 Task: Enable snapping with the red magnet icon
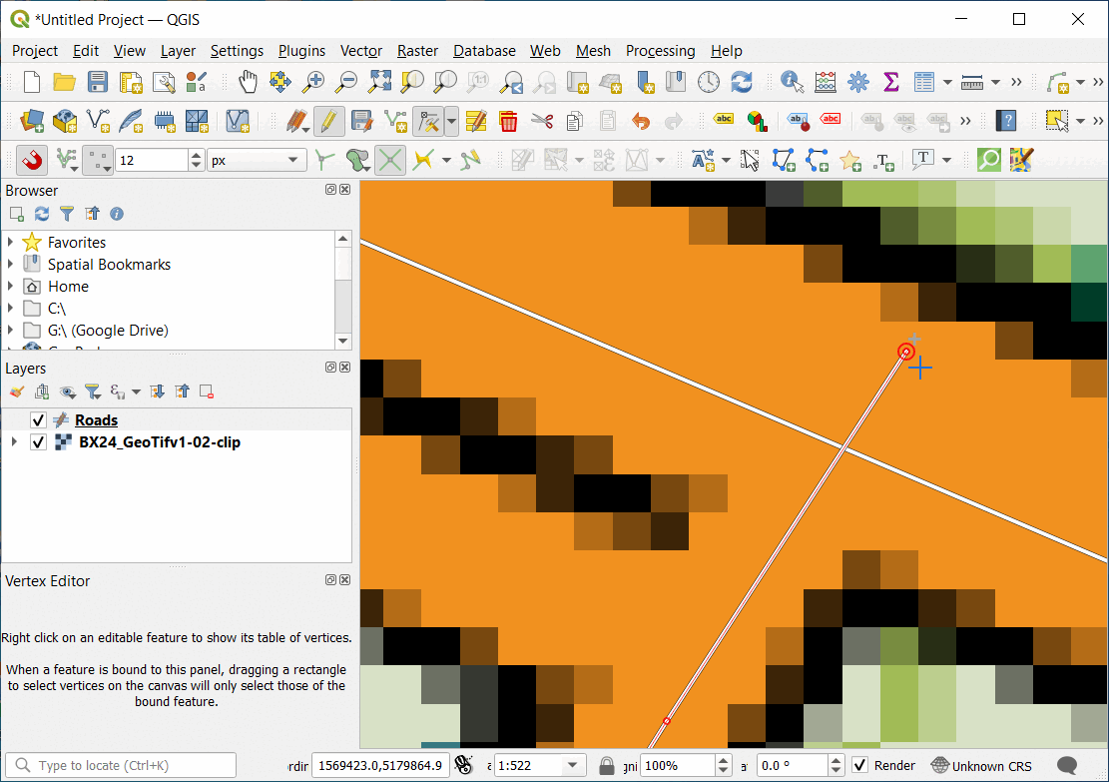click(x=32, y=160)
